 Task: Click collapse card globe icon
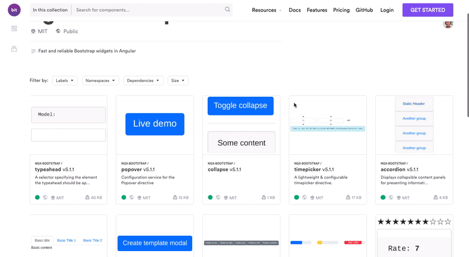tap(218, 197)
